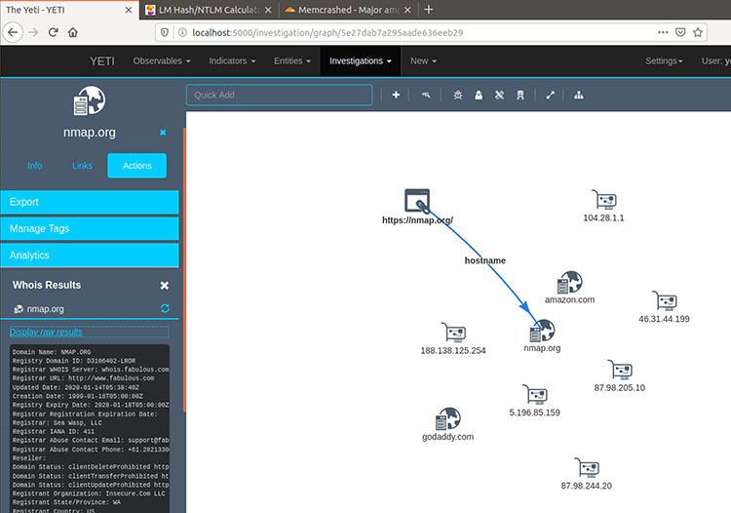Select the 87.98.205.10 IP node

[x=620, y=371]
